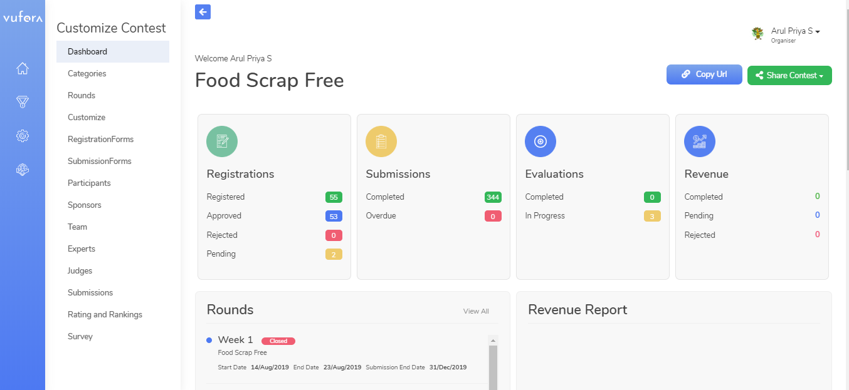Click the Food Scrap Free contest title
Screen dimensions: 849x390
click(x=270, y=81)
